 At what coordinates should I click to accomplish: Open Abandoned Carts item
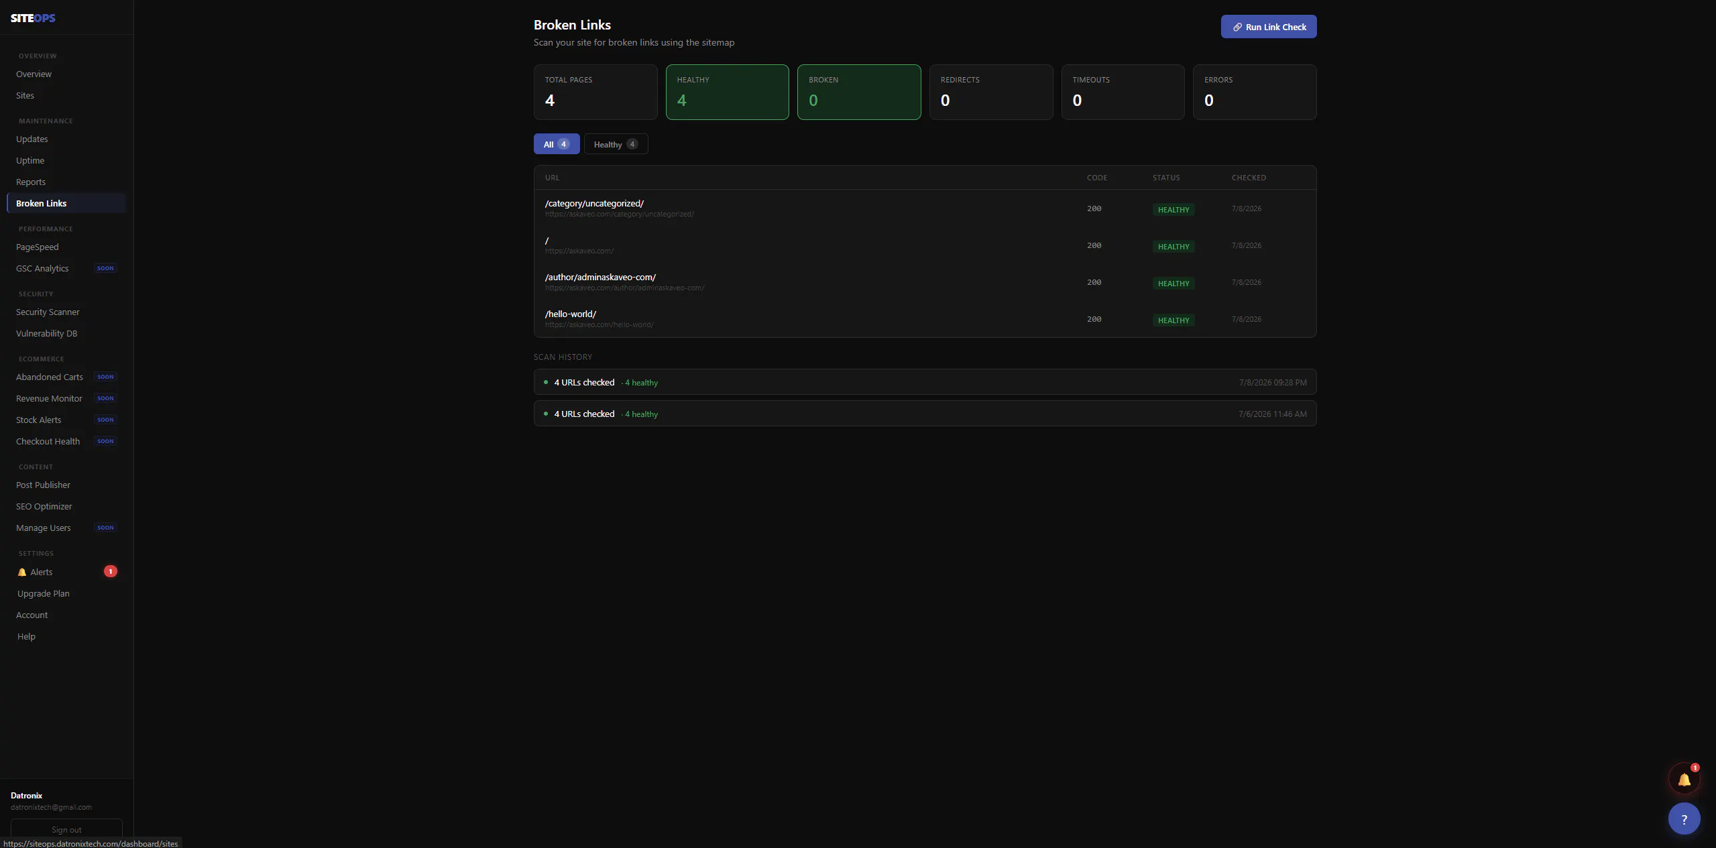pyautogui.click(x=66, y=377)
